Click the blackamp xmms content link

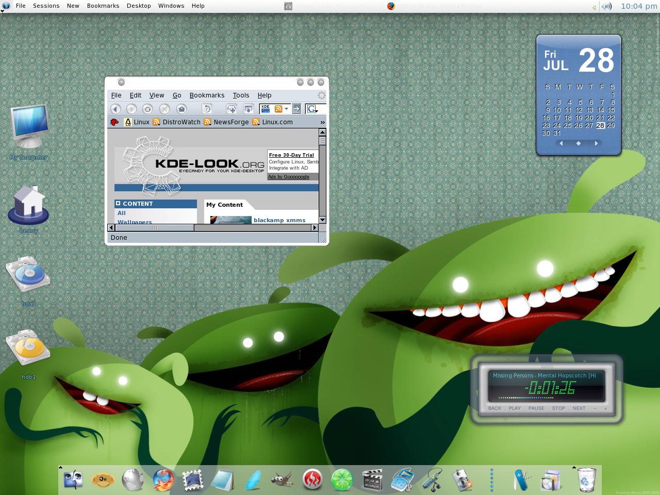point(279,220)
